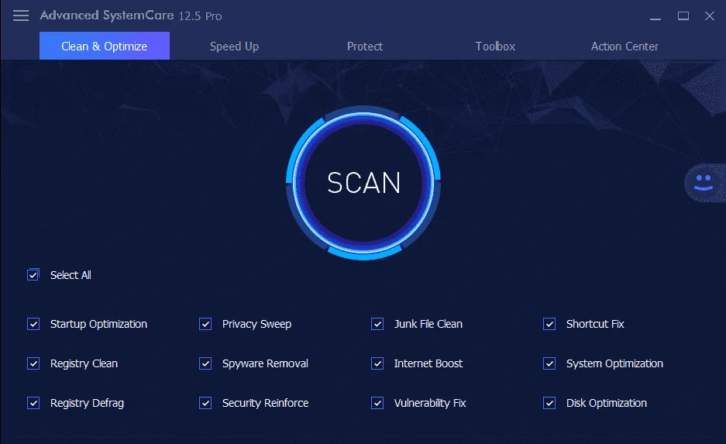The height and width of the screenshot is (444, 726).
Task: Close the Advanced SystemCare window
Action: click(709, 15)
